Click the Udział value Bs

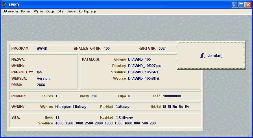tap(181, 107)
